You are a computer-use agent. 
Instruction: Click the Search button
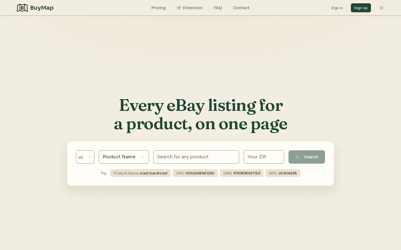click(x=307, y=157)
